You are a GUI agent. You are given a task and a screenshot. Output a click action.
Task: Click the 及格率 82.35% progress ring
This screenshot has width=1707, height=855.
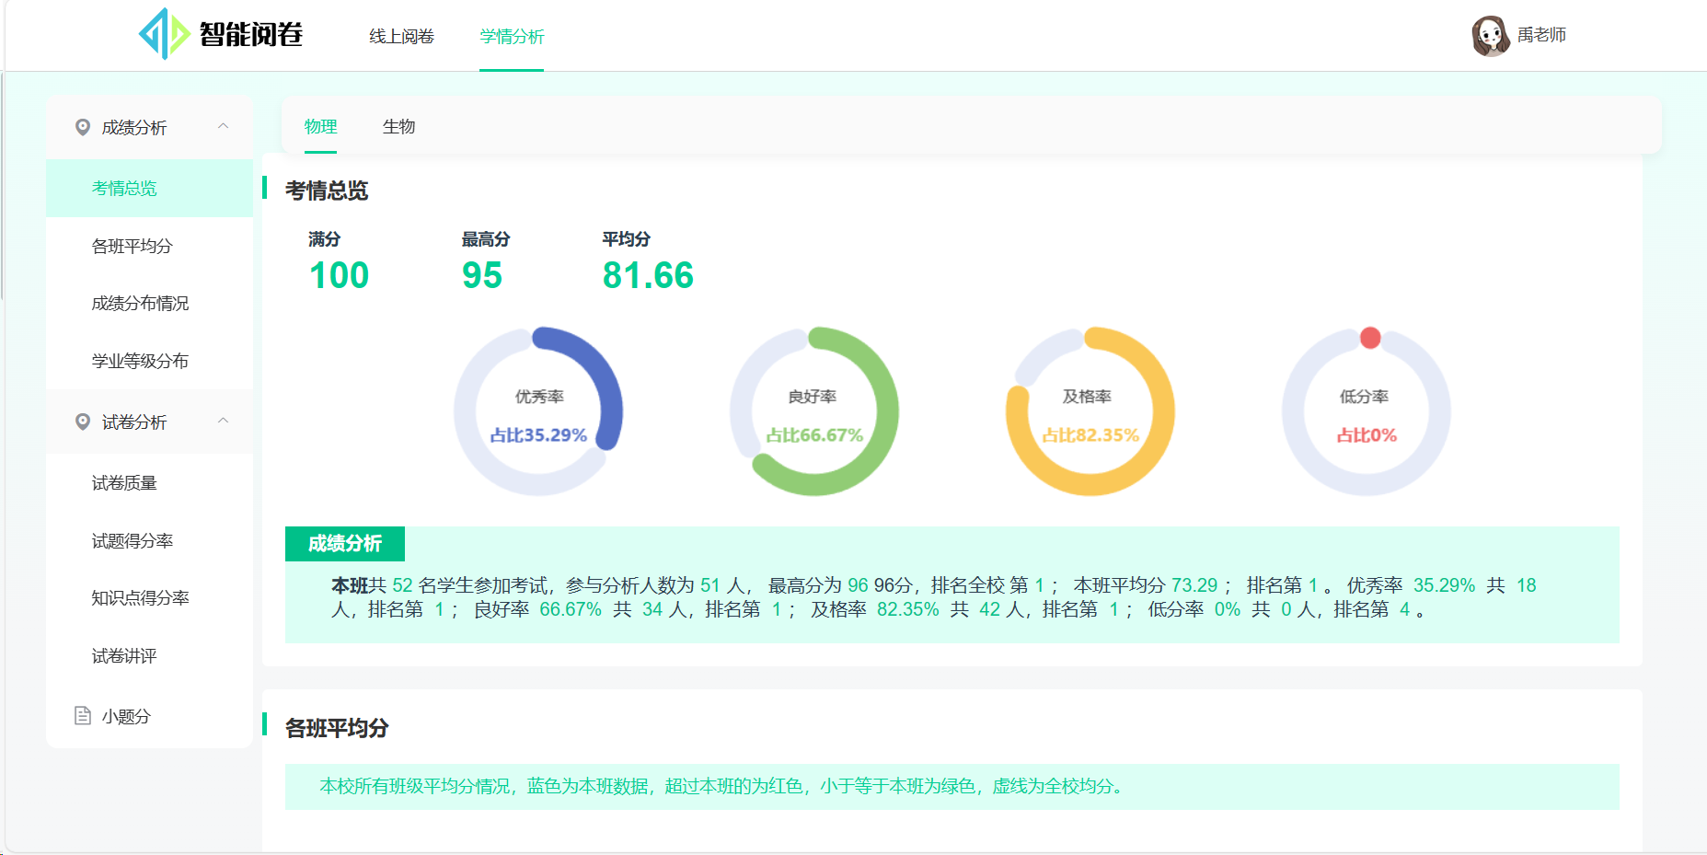(x=1090, y=411)
